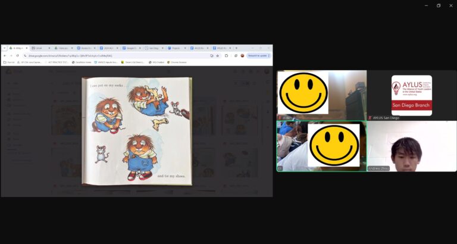Restore down the Zoom meeting window
The image size is (457, 244).
[x=439, y=5]
